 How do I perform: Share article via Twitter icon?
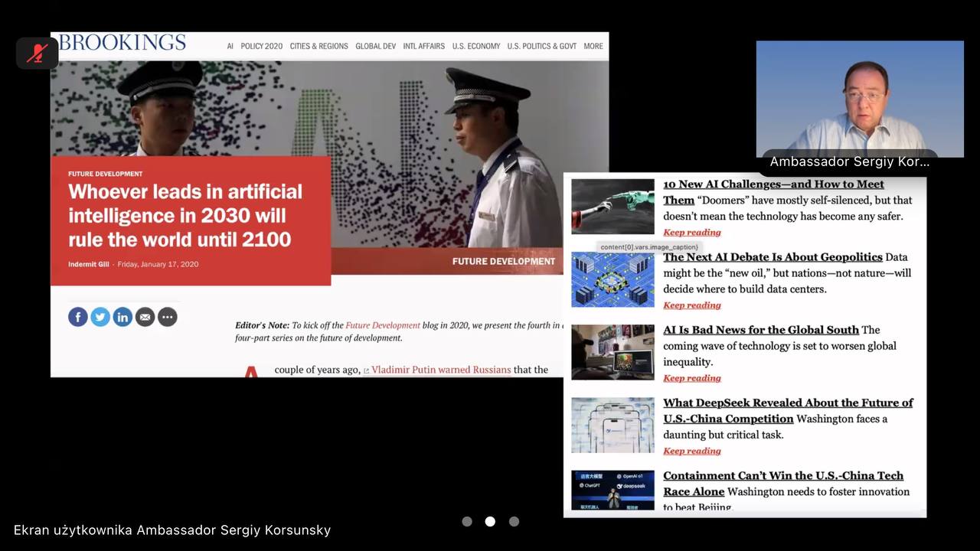100,317
